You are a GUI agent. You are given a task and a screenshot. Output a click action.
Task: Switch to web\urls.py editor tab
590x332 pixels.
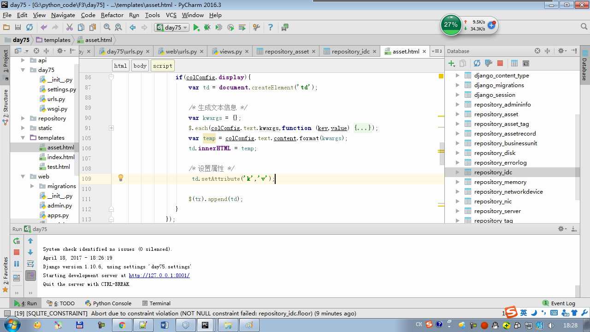coord(181,52)
